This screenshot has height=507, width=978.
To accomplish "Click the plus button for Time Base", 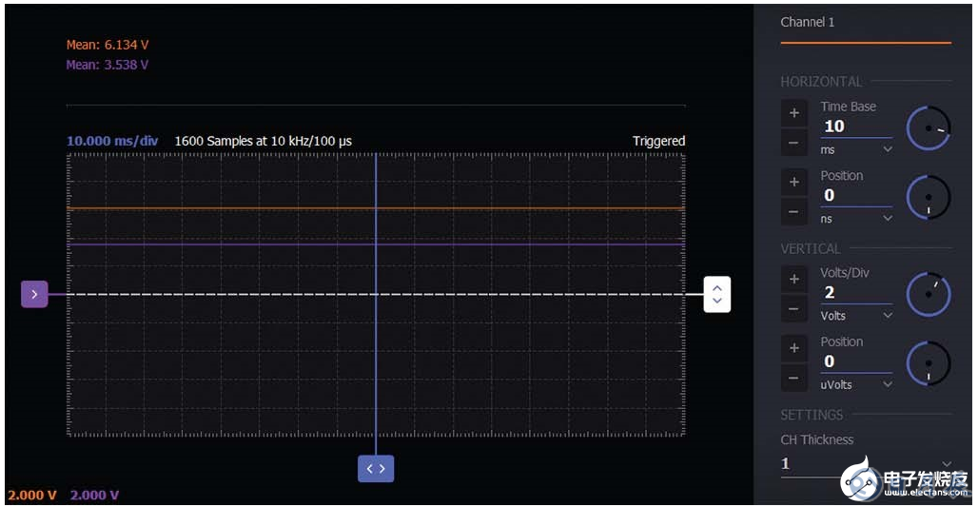I will coord(794,113).
